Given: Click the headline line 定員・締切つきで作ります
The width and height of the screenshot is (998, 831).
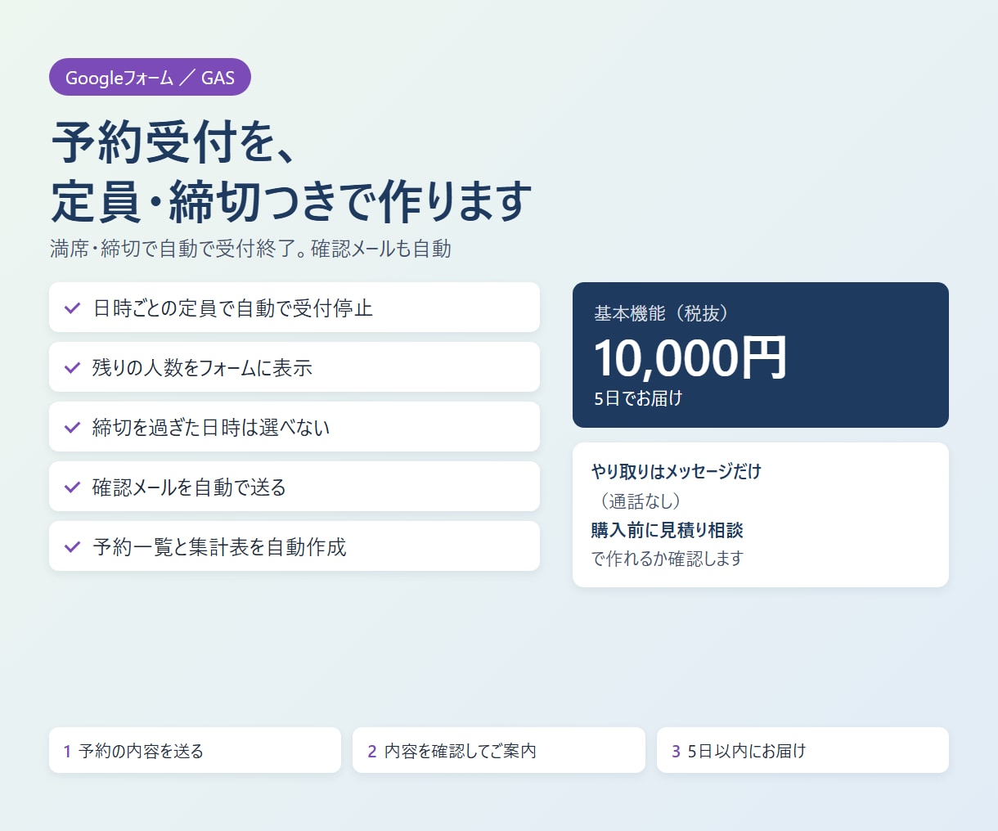Looking at the screenshot, I should point(292,202).
